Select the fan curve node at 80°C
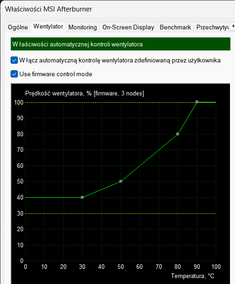The image size is (235, 284). pos(178,134)
